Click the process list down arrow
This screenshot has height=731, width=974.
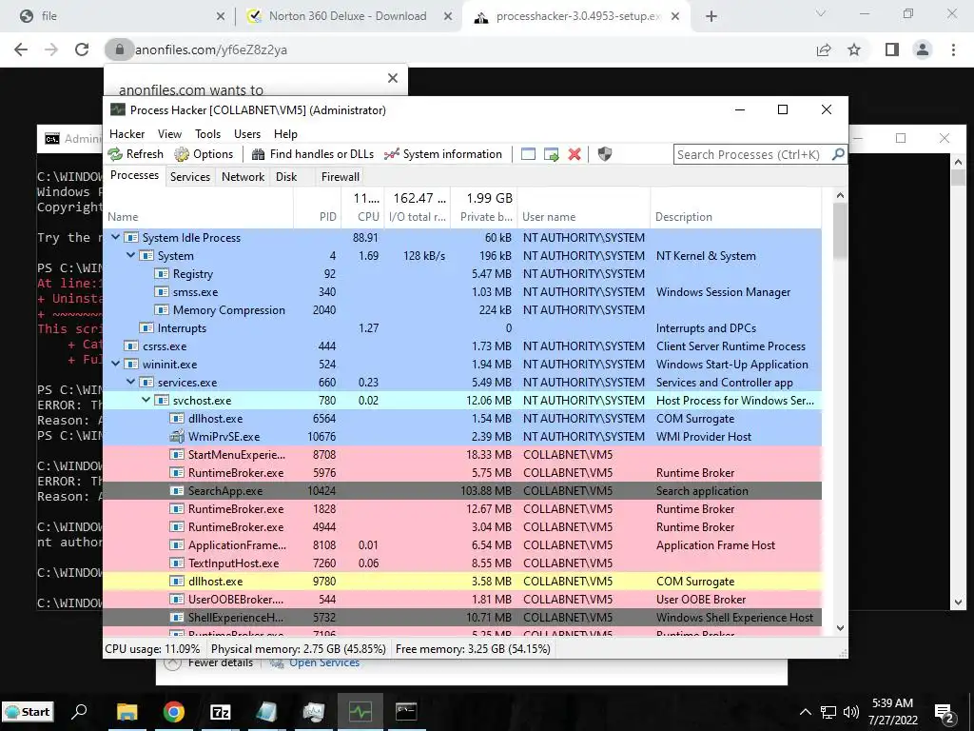[x=840, y=628]
